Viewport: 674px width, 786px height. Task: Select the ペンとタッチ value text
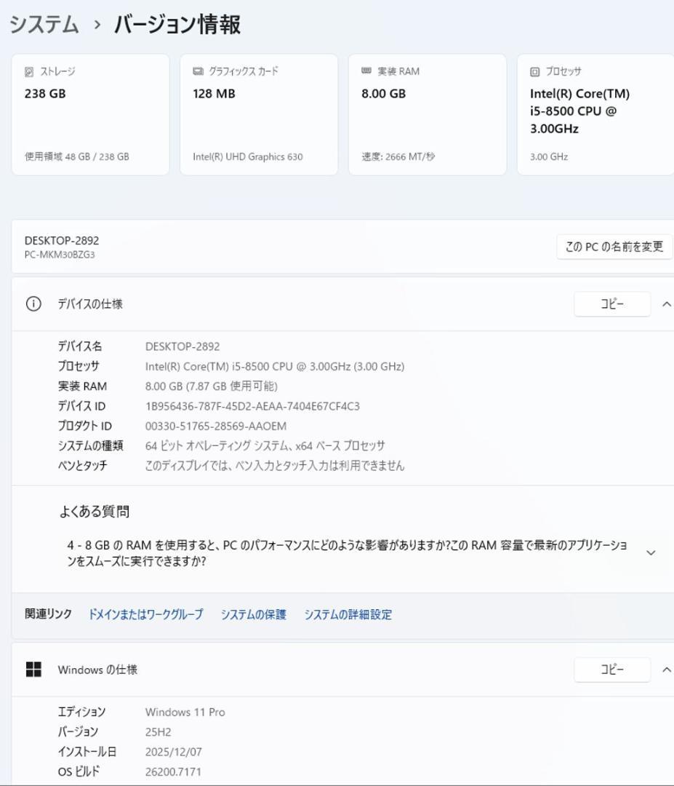click(x=274, y=465)
